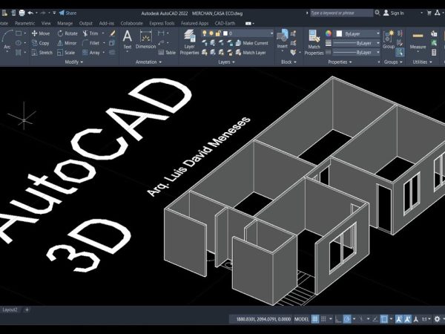The height and width of the screenshot is (334, 445).
Task: Switch to the Collaborate tab
Action: pos(132,23)
